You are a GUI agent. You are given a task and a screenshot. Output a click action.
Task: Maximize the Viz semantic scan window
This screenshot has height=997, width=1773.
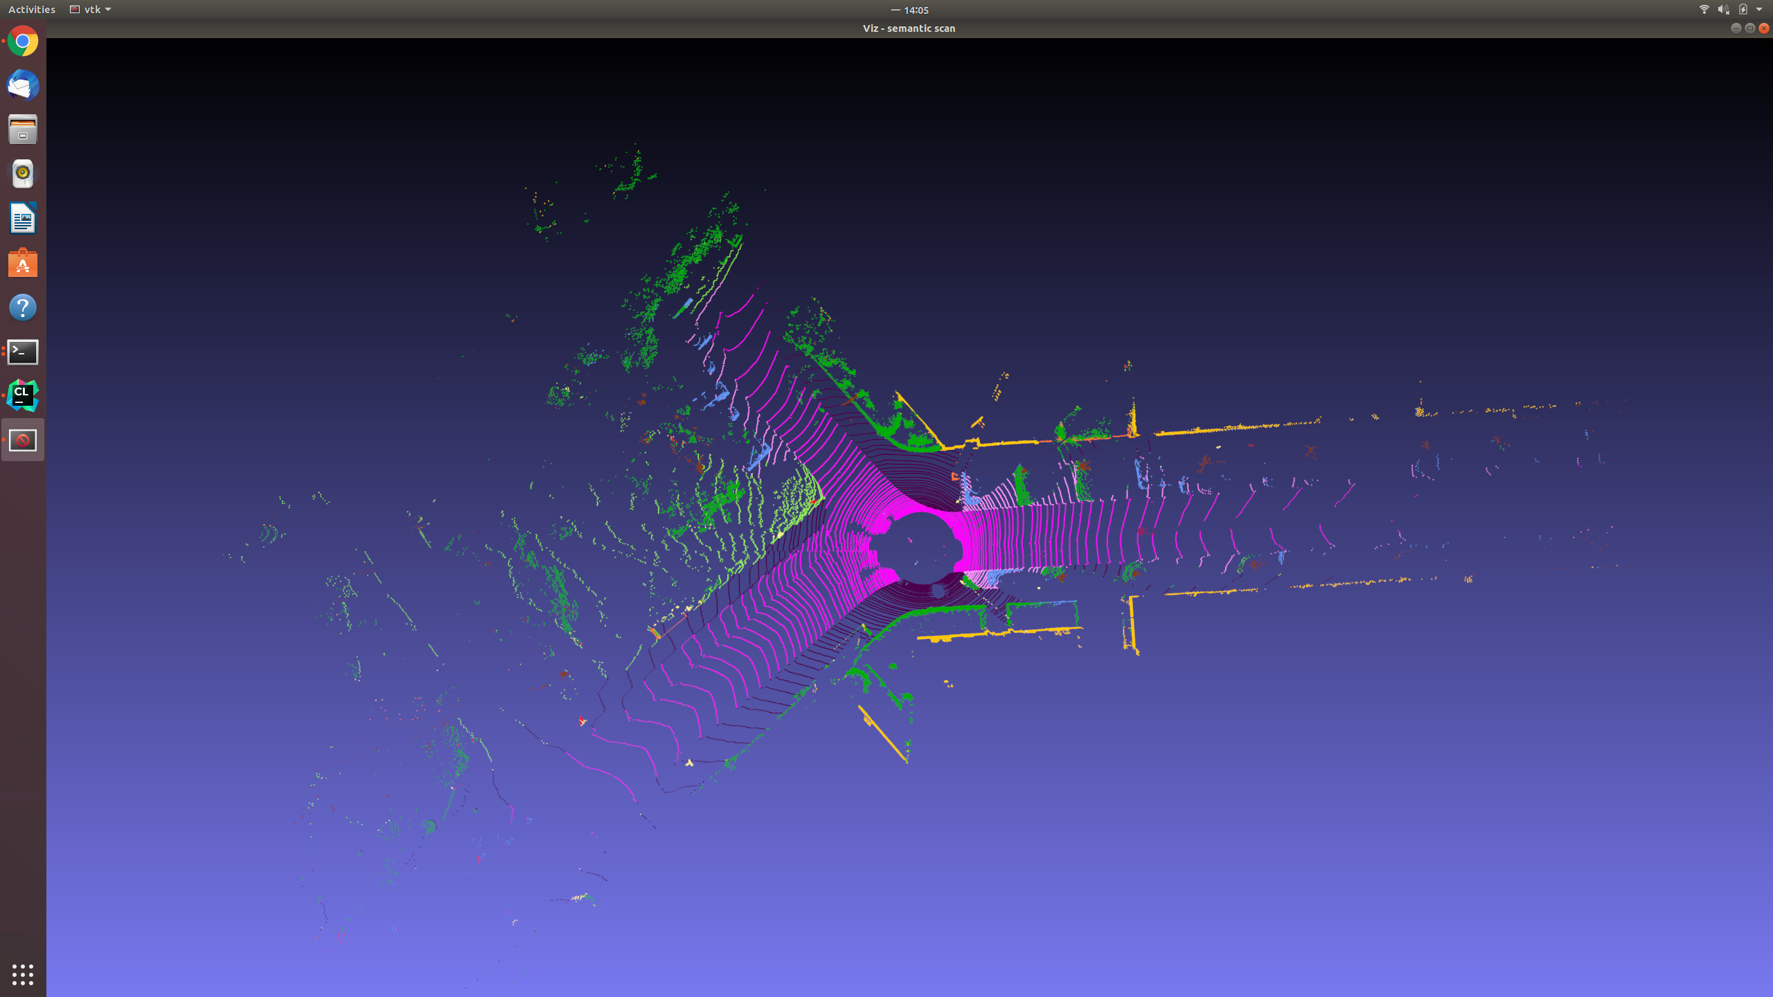(x=1750, y=28)
